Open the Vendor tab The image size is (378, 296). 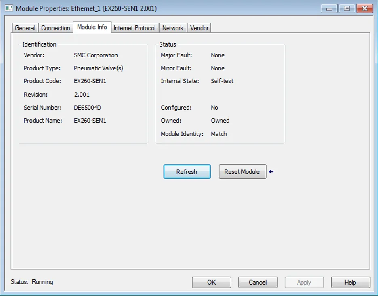199,28
